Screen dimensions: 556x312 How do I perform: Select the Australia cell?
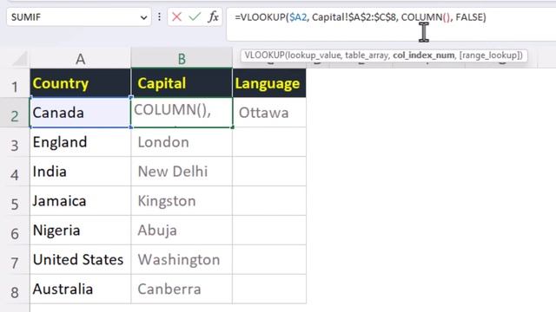[81, 289]
